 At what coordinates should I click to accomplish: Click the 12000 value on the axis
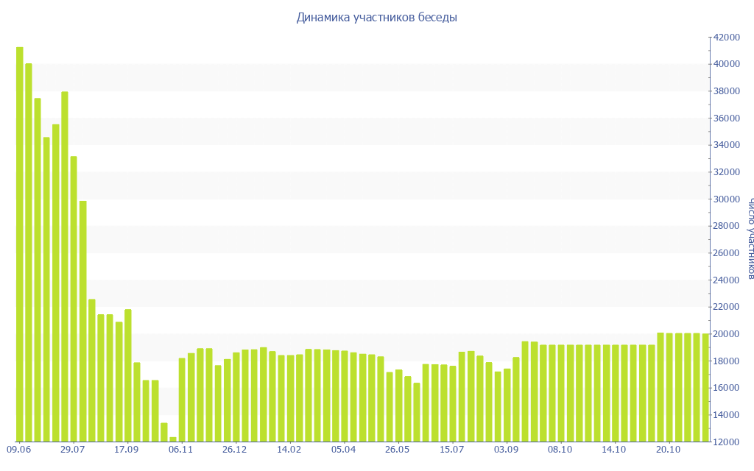tap(727, 442)
